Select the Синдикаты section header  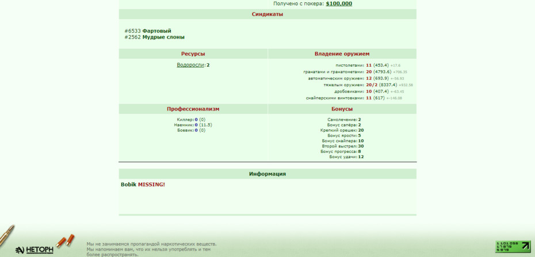coord(267,14)
